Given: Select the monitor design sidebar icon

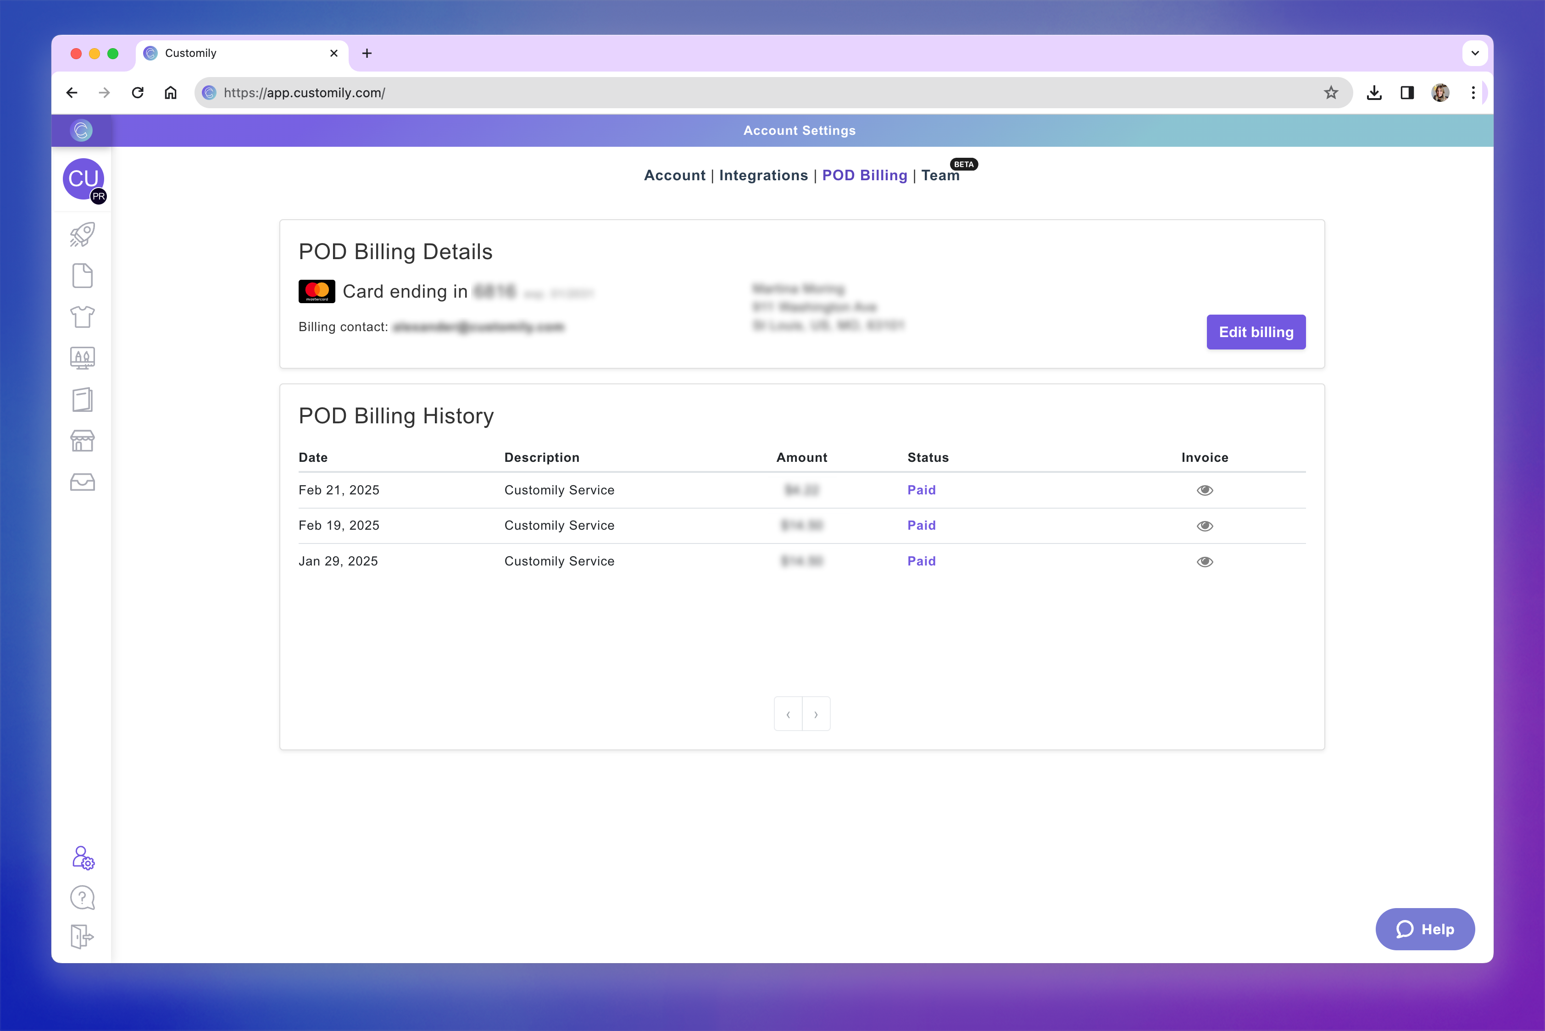Looking at the screenshot, I should click(x=82, y=358).
